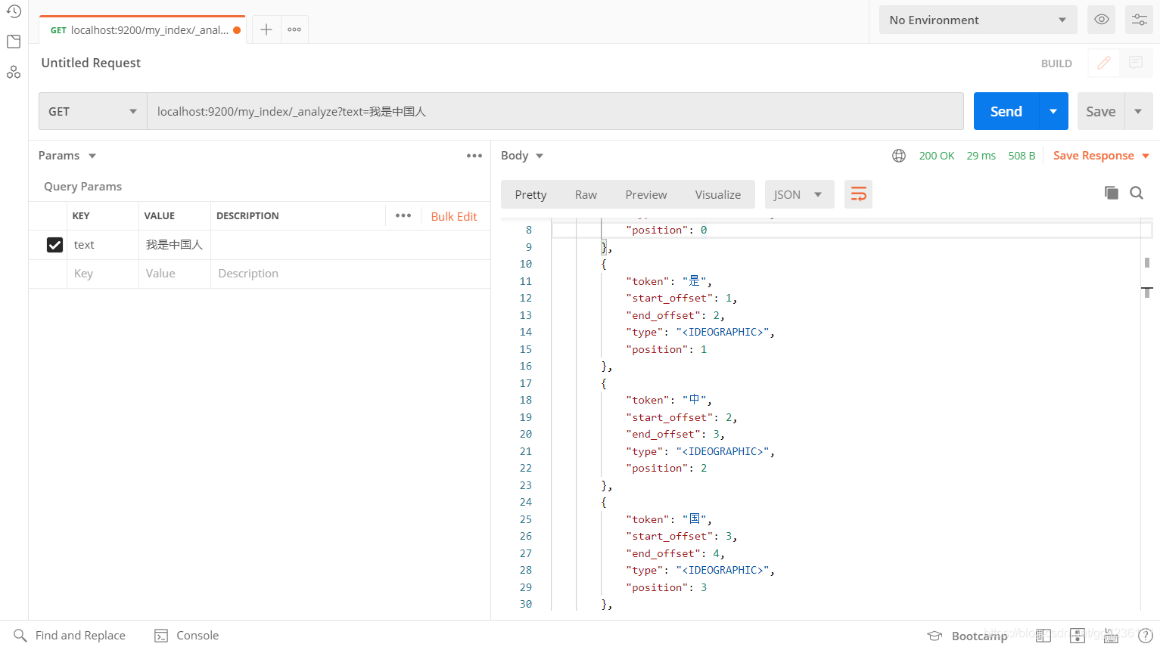This screenshot has height=647, width=1160.
Task: Click the request URL input field
Action: pyautogui.click(x=555, y=111)
